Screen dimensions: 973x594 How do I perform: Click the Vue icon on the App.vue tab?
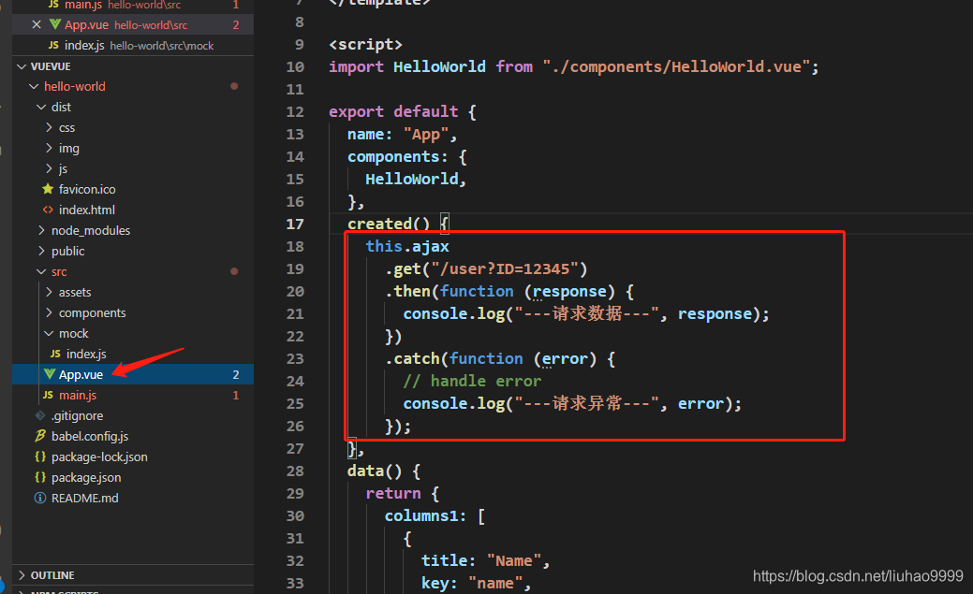coord(53,24)
